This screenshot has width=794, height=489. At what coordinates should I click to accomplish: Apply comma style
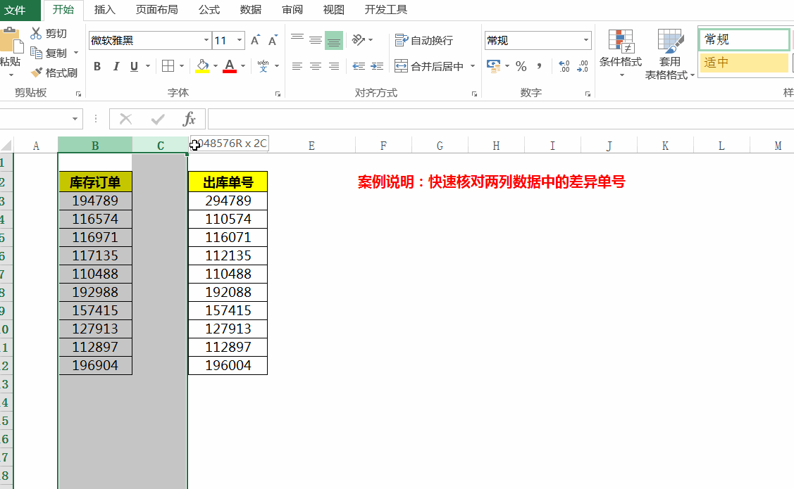[x=539, y=66]
